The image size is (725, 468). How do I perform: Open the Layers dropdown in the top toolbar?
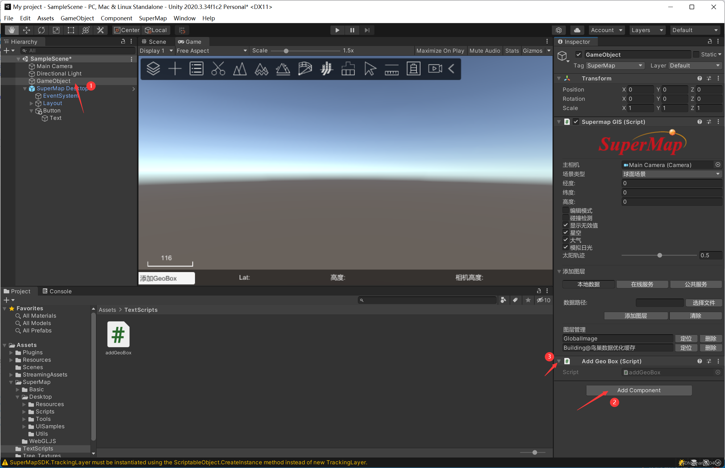point(647,30)
